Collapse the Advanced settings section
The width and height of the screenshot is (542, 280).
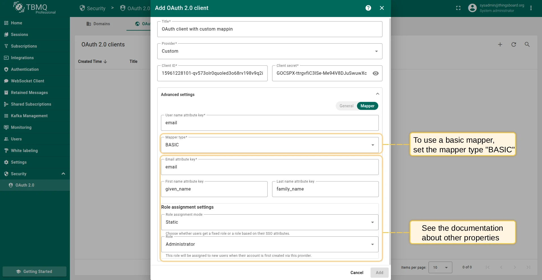click(x=377, y=94)
